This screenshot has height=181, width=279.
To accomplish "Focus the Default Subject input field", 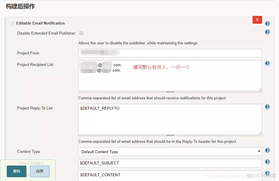I will 170,163.
